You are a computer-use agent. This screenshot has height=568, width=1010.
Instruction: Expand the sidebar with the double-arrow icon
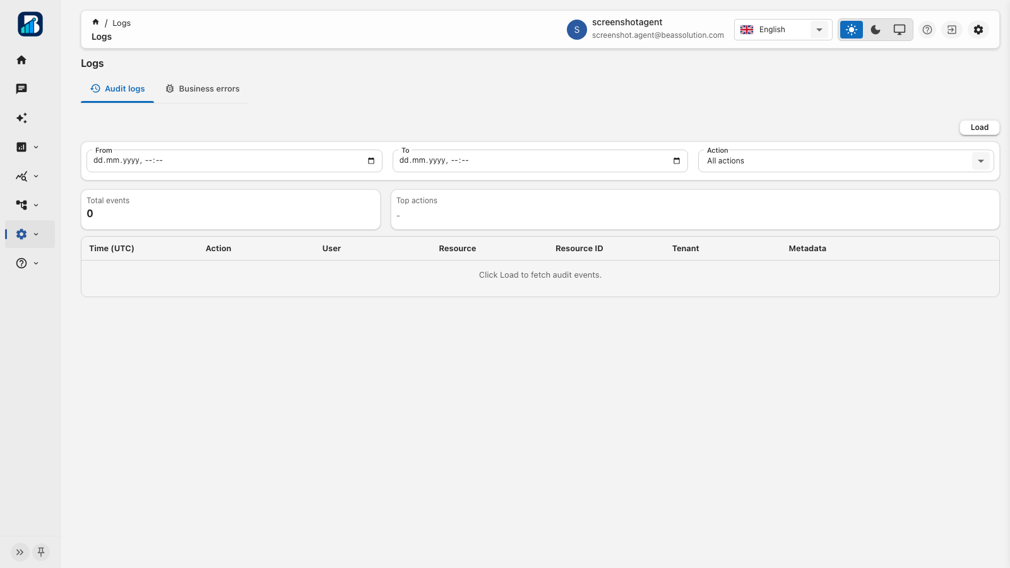pyautogui.click(x=20, y=552)
